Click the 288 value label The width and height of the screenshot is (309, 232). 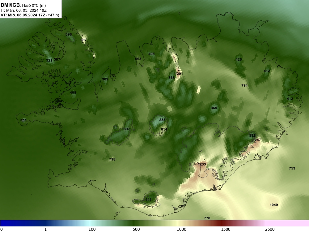coord(162,120)
